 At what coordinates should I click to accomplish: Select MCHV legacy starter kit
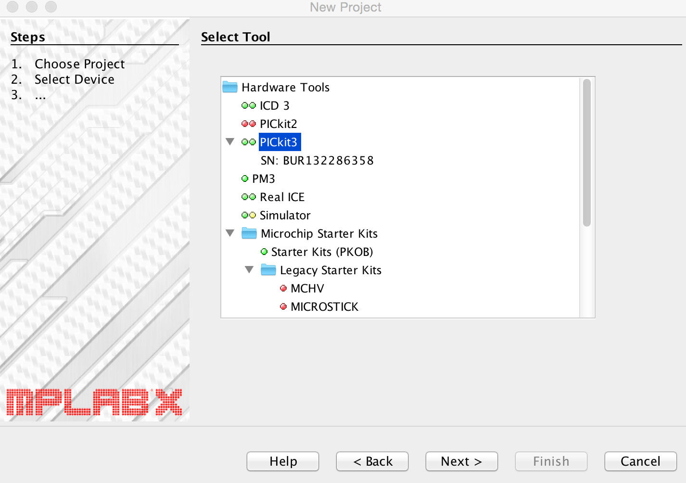pos(307,288)
